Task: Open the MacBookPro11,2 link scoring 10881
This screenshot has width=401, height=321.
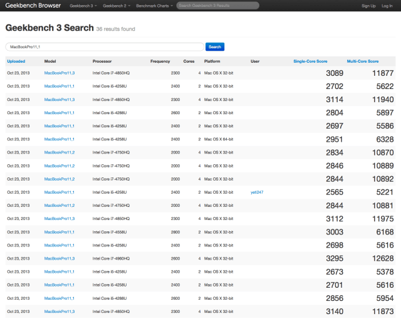Action: point(60,206)
